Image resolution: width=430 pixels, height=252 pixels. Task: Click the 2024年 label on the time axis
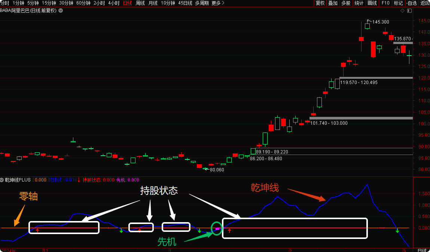click(8, 250)
